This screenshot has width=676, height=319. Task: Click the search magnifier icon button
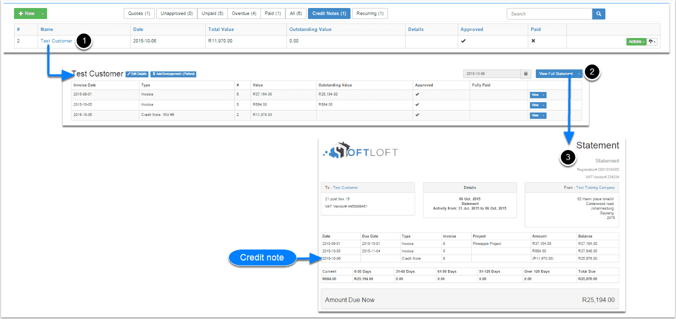click(598, 14)
